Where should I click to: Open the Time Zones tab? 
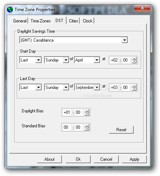41,21
